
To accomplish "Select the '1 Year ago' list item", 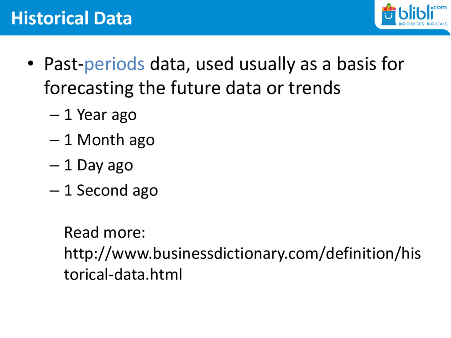I will (x=100, y=115).
